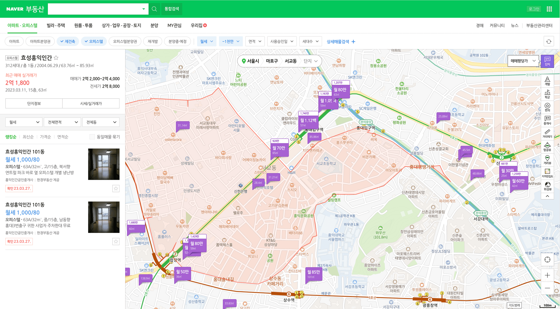
Task: Open the second 효성홍익인간 101동 listing photo
Action: click(x=104, y=217)
